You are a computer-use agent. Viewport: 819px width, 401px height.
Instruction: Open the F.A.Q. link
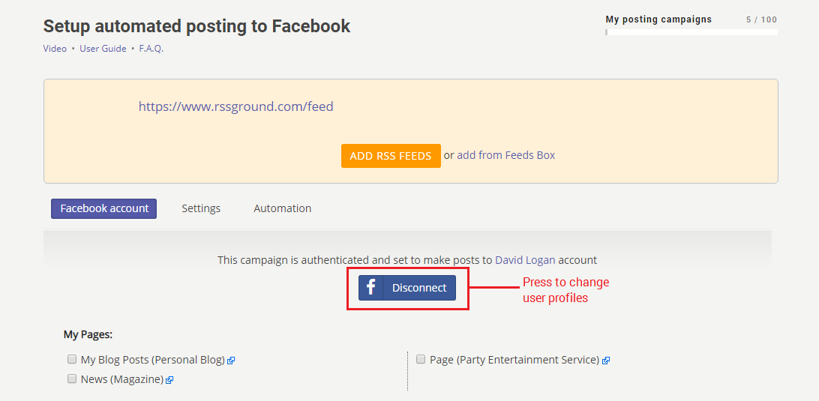point(151,49)
